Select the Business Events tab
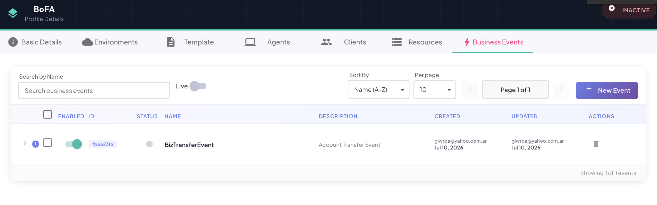 492,42
